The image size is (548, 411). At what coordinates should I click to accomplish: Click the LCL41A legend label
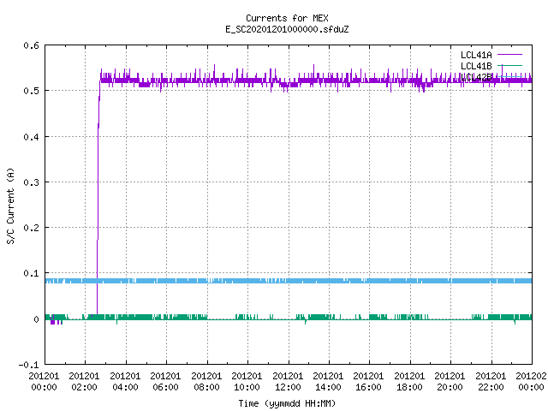476,55
